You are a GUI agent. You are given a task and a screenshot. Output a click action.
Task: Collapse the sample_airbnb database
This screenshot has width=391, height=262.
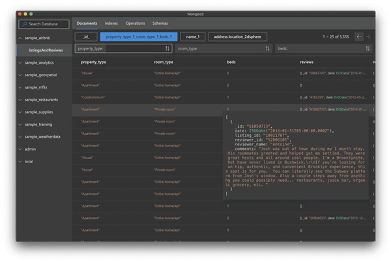20,38
